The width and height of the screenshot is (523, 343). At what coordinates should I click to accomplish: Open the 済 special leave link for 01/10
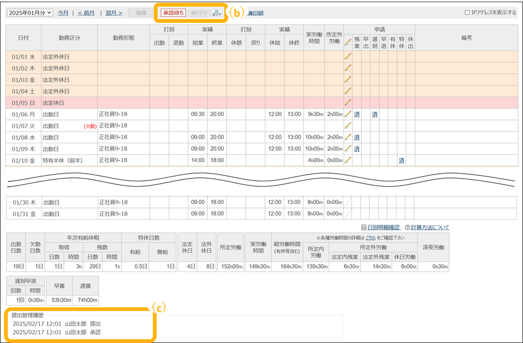point(401,160)
